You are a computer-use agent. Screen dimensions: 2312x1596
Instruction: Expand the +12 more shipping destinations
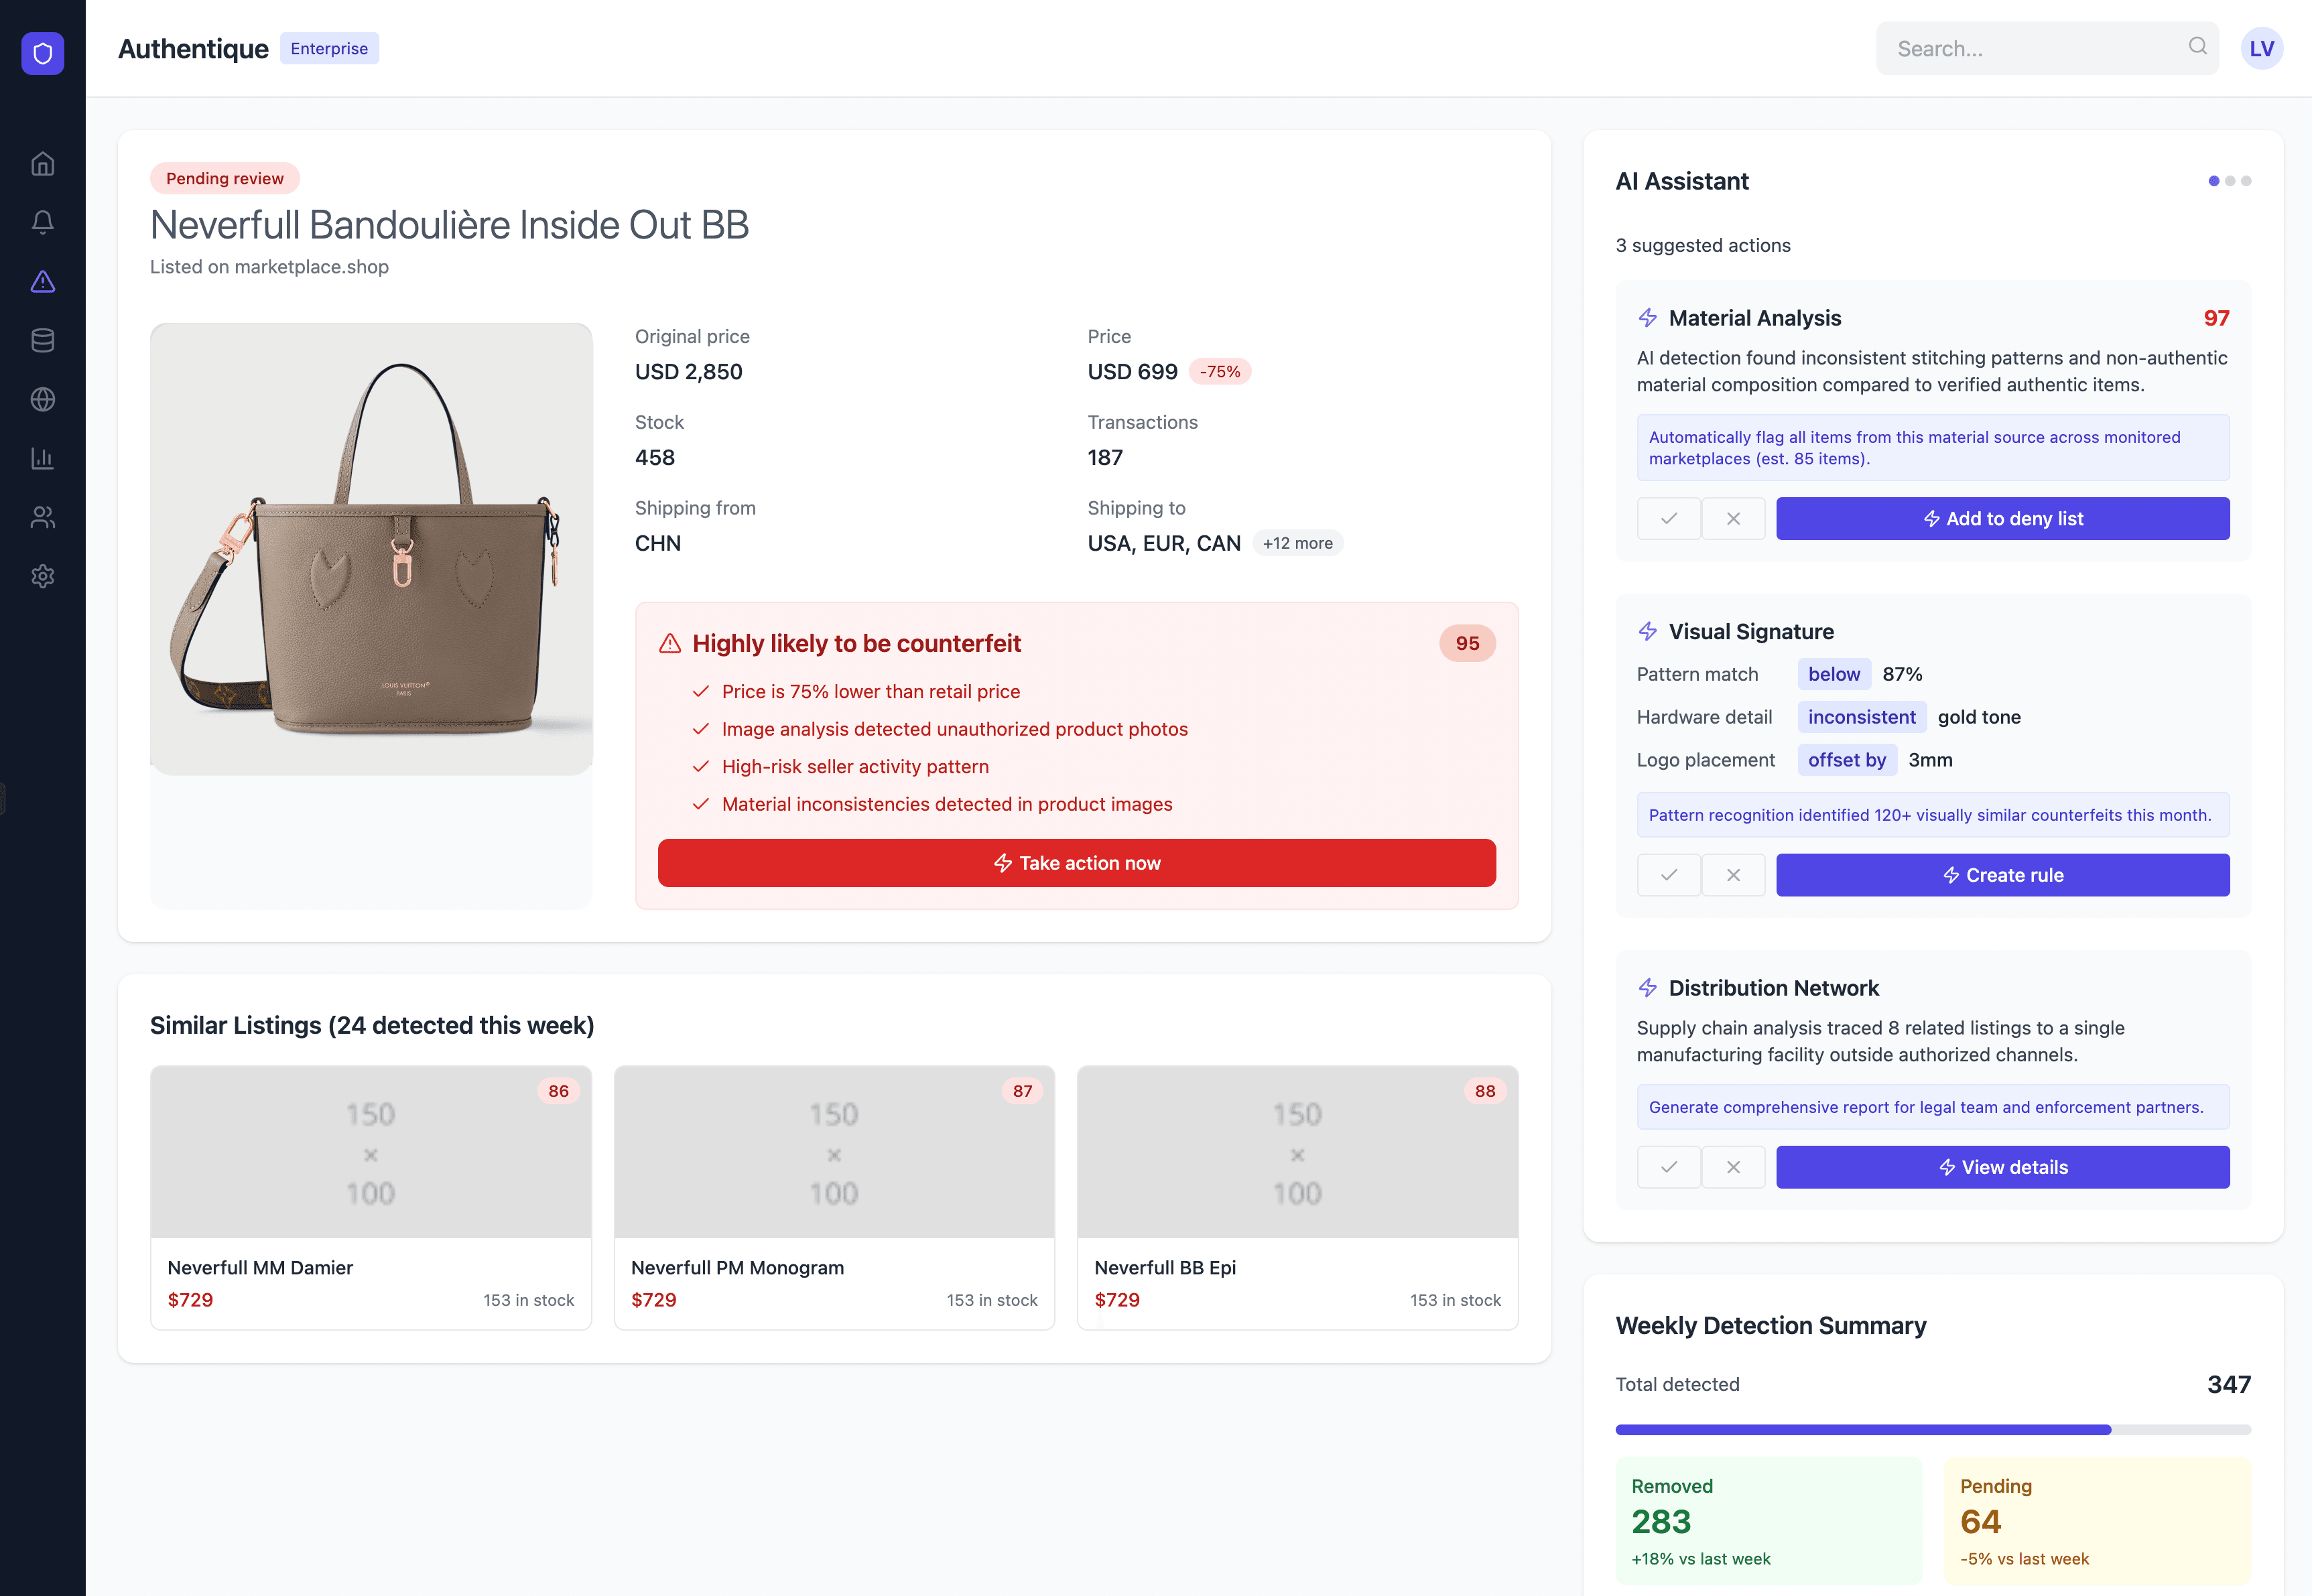1298,543
